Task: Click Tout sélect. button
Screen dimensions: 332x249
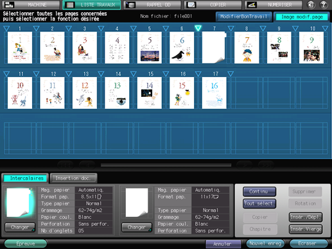Action: pos(259,203)
